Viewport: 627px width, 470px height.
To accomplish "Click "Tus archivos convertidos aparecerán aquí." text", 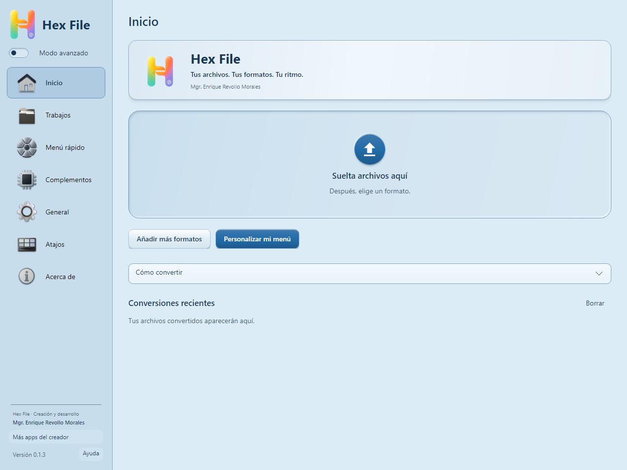I will [192, 321].
